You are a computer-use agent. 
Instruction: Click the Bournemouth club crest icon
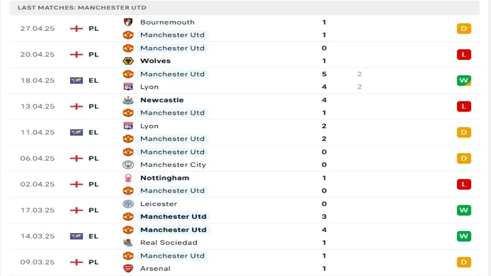pos(128,22)
